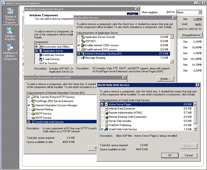Select the Application Server row text
The height and width of the screenshot is (170, 207).
tap(53, 51)
